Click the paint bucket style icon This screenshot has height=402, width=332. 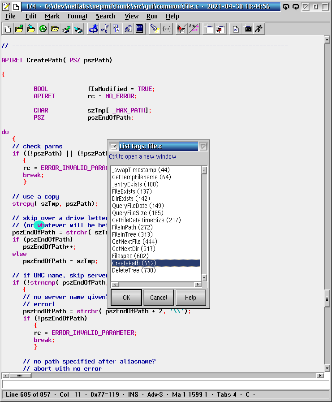coord(128,29)
